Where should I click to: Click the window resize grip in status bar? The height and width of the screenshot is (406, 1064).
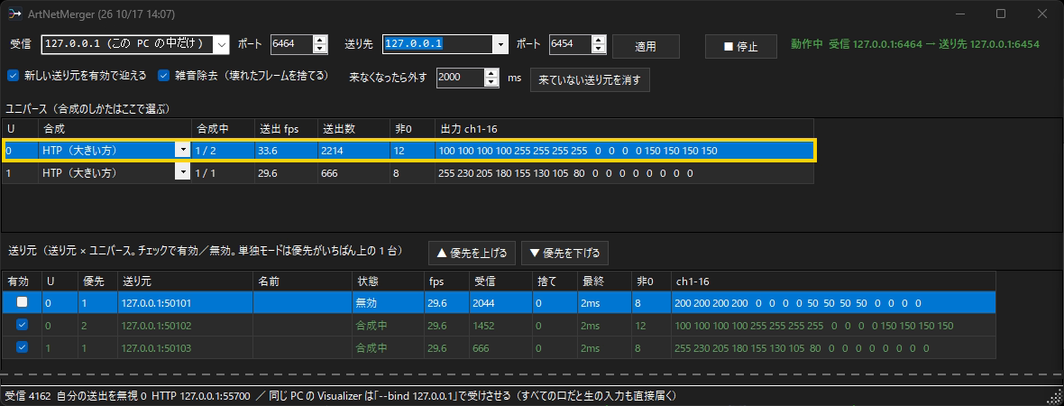point(1056,398)
